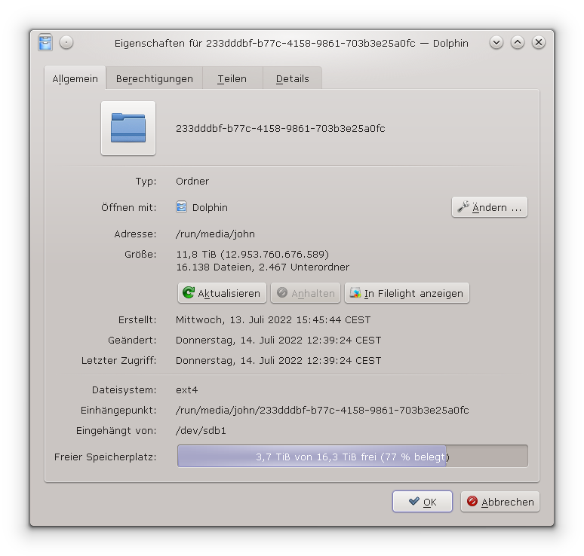Click the 'Freier Speicherplatz:' label
The image size is (584, 556).
(106, 457)
